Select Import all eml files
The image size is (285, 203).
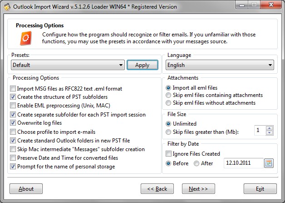[168, 88]
